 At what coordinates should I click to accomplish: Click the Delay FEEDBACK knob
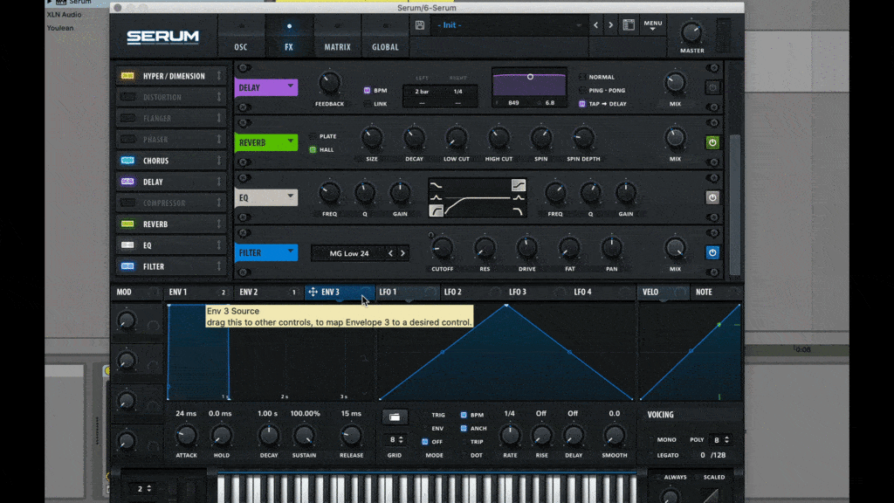click(329, 83)
